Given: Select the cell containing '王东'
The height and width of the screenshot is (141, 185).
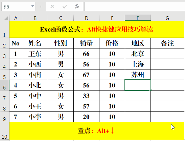Looking at the screenshot, I should click(35, 54).
